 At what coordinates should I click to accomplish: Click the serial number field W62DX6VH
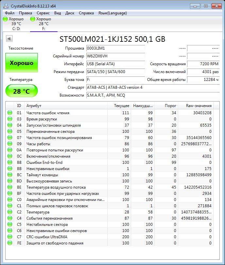[x=115, y=56]
